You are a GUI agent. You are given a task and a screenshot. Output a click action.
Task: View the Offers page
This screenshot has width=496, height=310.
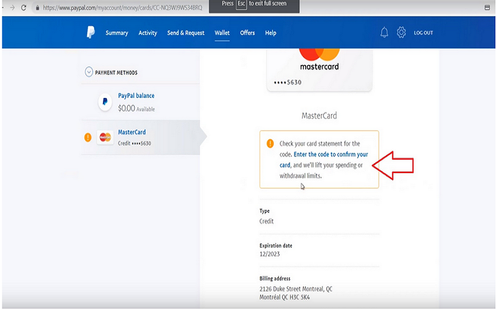click(247, 33)
